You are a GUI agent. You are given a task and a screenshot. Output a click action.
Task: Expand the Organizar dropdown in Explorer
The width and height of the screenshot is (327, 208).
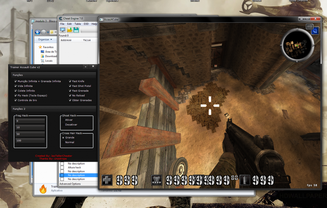click(45, 39)
